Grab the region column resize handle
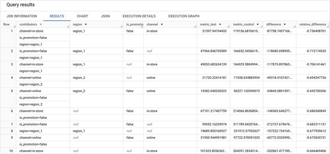 pyautogui.click(x=122, y=26)
